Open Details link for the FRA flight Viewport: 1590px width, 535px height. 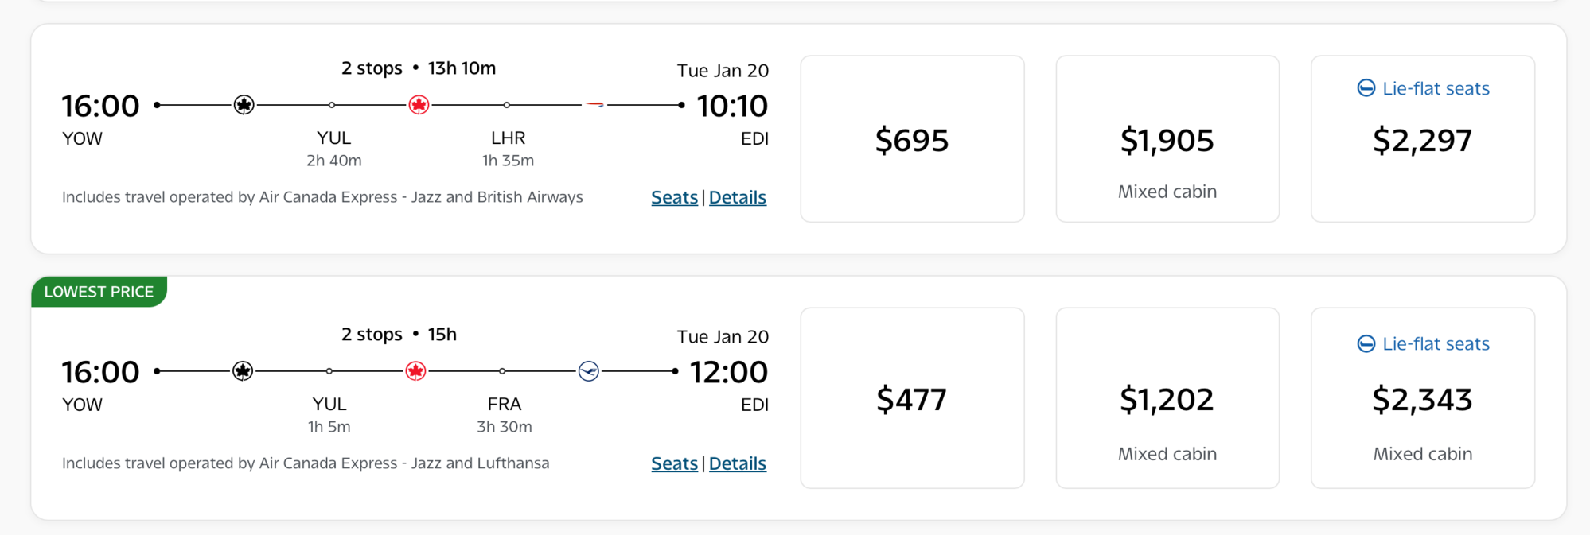tap(738, 463)
